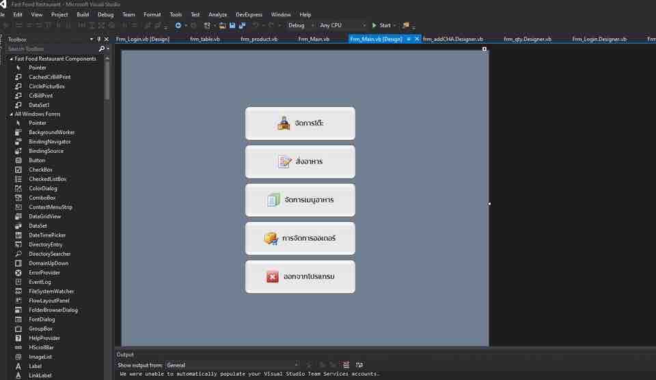Viewport: 656px width, 380px height.
Task: Click the Clear All icon in Output panel
Action: click(x=346, y=365)
